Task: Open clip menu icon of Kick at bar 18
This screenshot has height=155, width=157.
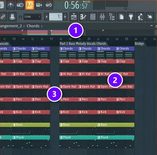Action: point(61,112)
